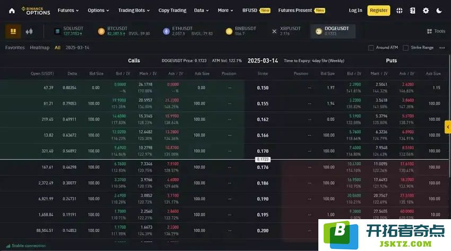
Task: Click the Puts section heading
Action: click(x=392, y=60)
